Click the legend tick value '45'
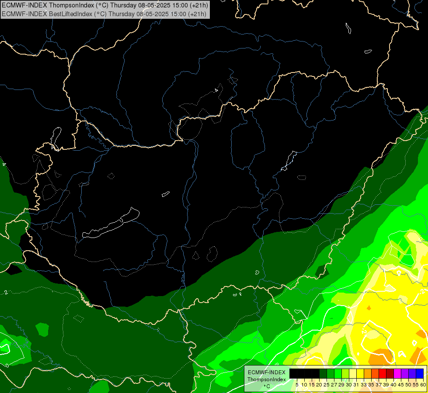 tap(401, 385)
